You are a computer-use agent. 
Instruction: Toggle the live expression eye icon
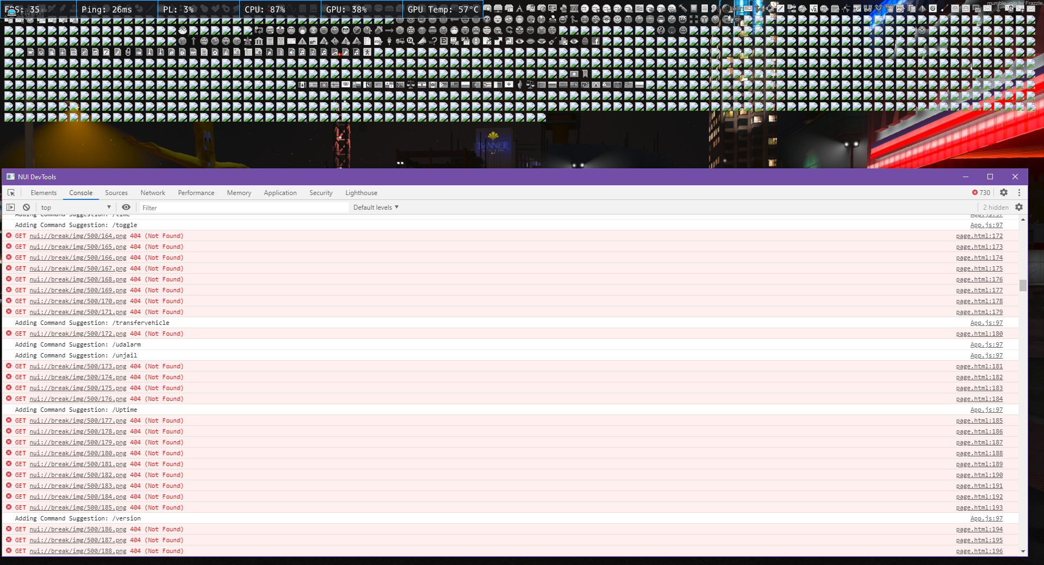[126, 207]
